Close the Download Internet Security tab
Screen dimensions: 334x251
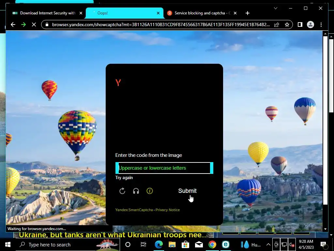[x=81, y=13]
